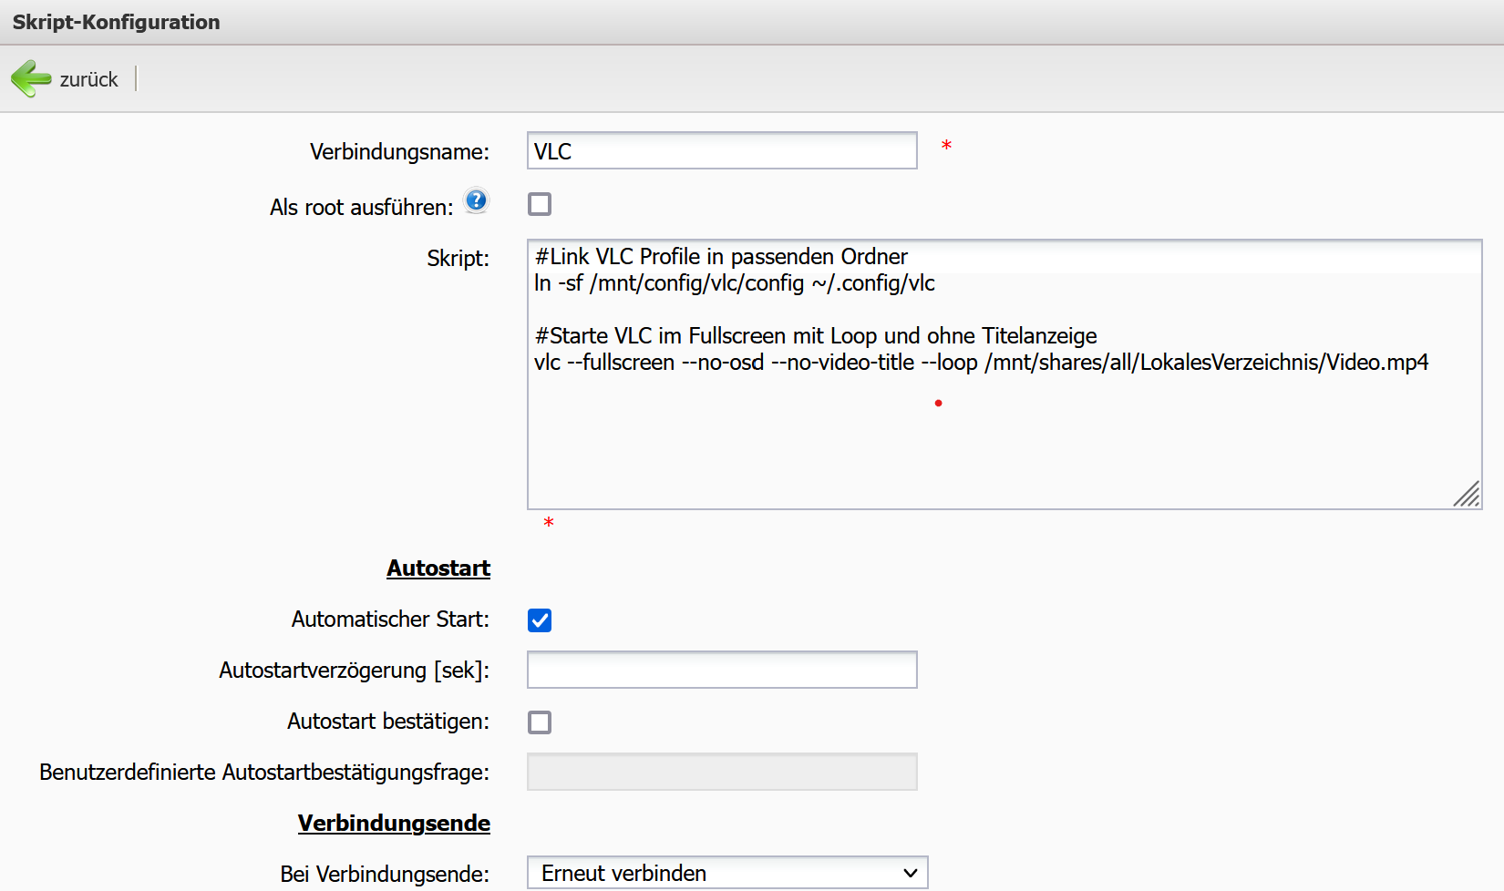Click the #Link VLC Profile comment line
This screenshot has width=1504, height=891.
click(721, 257)
